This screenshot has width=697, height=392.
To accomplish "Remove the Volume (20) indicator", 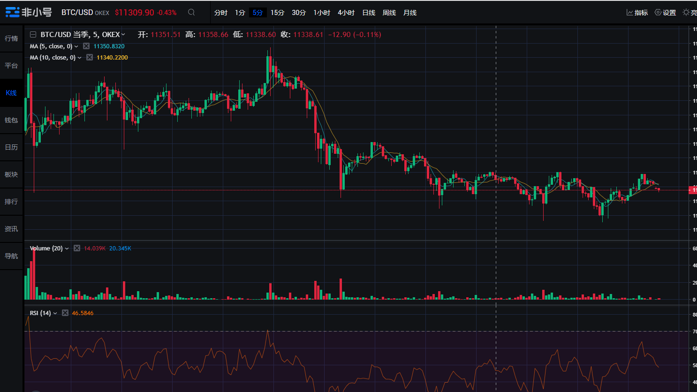I will coord(76,248).
